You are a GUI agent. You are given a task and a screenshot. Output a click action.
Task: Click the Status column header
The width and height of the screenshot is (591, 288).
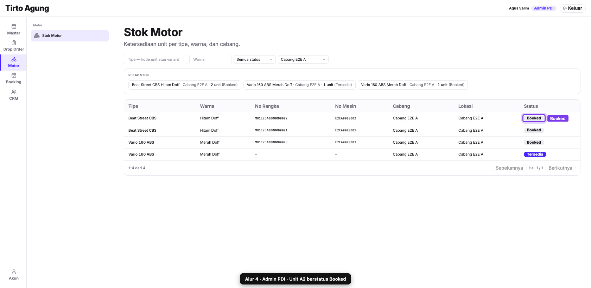tap(531, 106)
